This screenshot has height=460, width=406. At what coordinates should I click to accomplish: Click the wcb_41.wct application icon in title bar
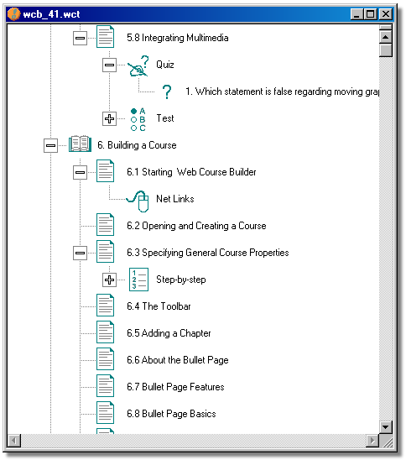(13, 13)
